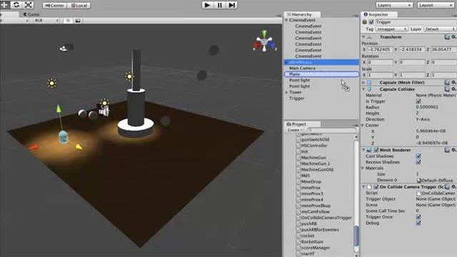Collapse the Capsule Collider component

(x=363, y=89)
